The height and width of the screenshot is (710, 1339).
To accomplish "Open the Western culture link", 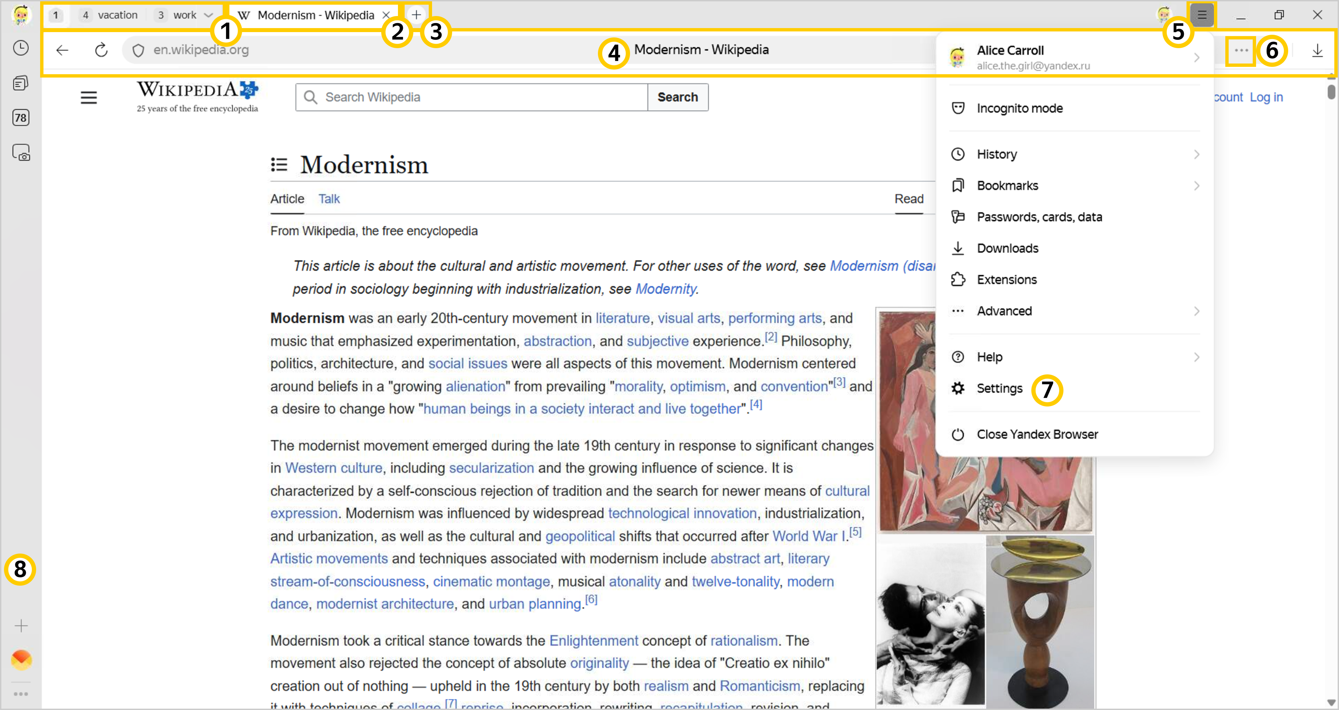I will (x=334, y=468).
